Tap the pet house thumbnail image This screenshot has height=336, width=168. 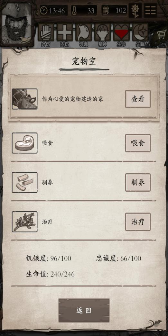point(25,99)
